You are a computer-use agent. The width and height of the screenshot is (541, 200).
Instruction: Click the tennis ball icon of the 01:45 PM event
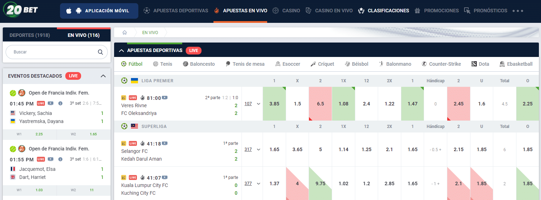pos(13,93)
